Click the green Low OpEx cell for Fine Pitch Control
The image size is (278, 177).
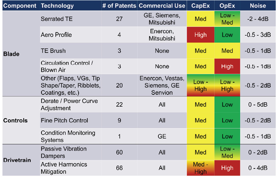tap(227, 120)
